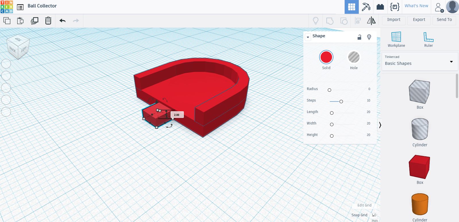Open the design list icon
459x222 pixels.
click(x=20, y=7)
